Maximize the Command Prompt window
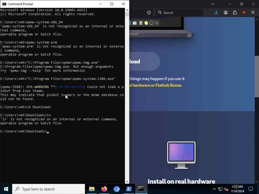This screenshot has height=194, width=259. click(x=112, y=4)
